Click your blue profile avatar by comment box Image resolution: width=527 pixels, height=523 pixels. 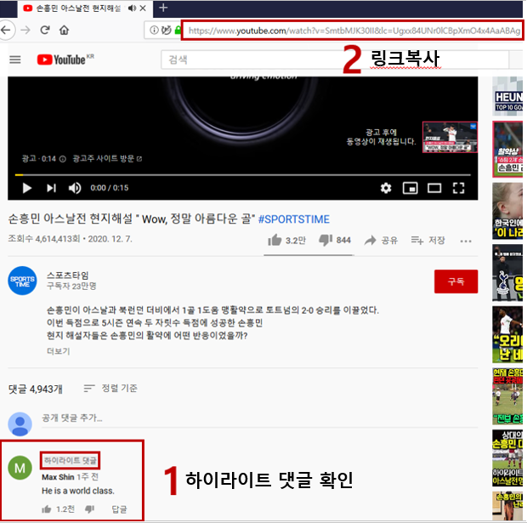click(x=20, y=424)
